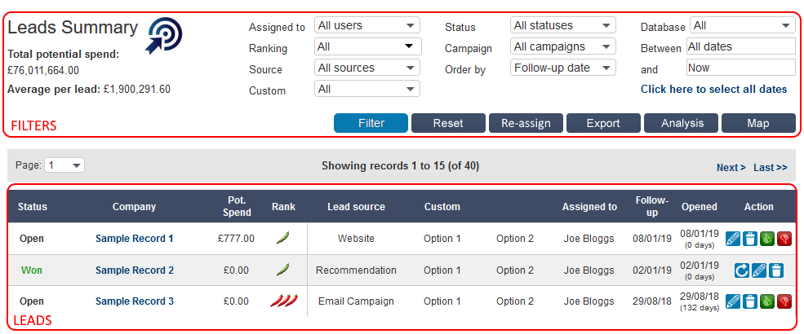Mark Sample Record 1 as won (thumbs up)
Image resolution: width=804 pixels, height=334 pixels.
tap(767, 239)
